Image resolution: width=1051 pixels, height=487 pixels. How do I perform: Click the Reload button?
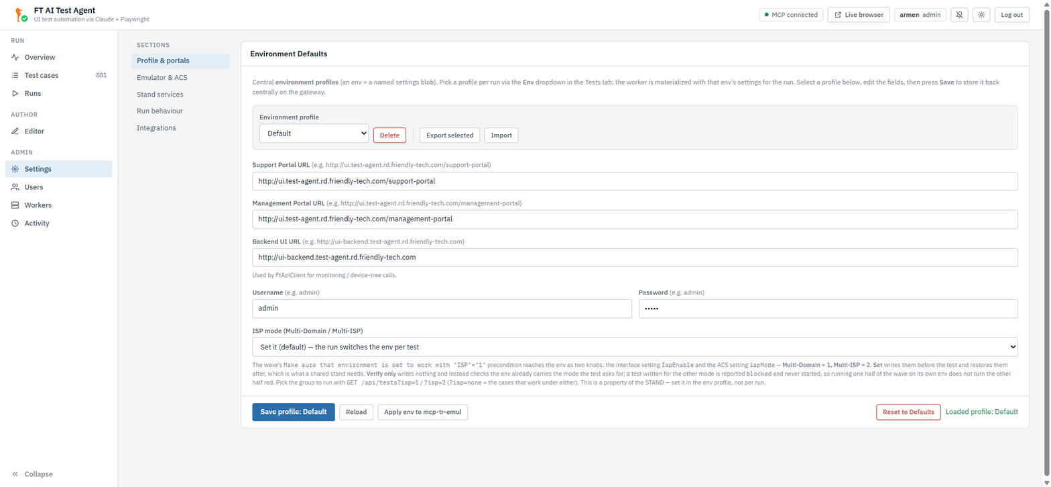(x=356, y=412)
